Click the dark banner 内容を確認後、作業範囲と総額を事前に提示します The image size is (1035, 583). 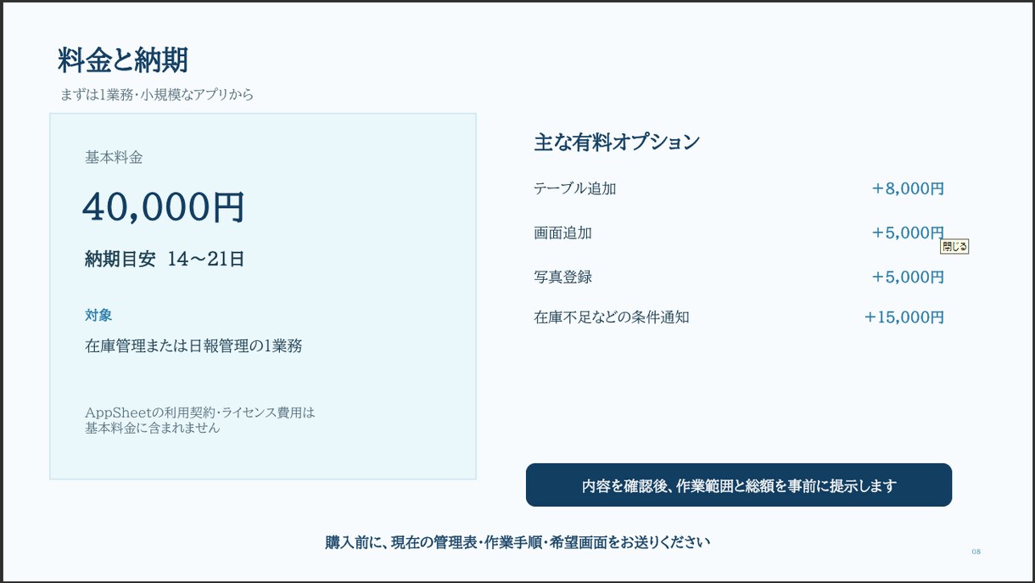[x=739, y=485]
